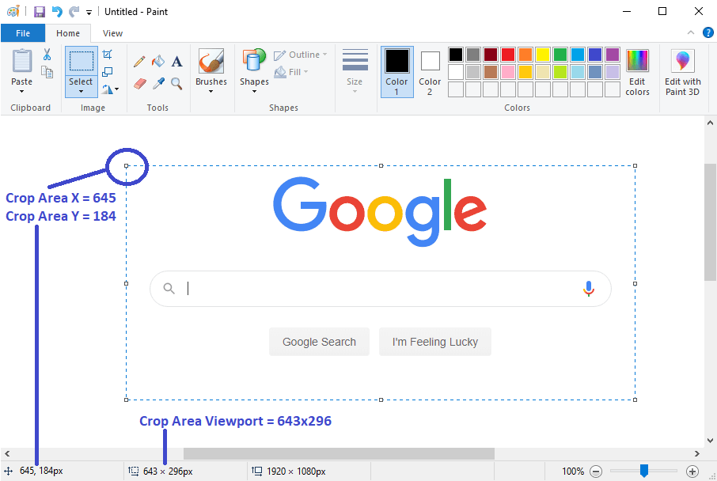Open image in Edit with Paint 3D
Image resolution: width=717 pixels, height=481 pixels.
(682, 72)
